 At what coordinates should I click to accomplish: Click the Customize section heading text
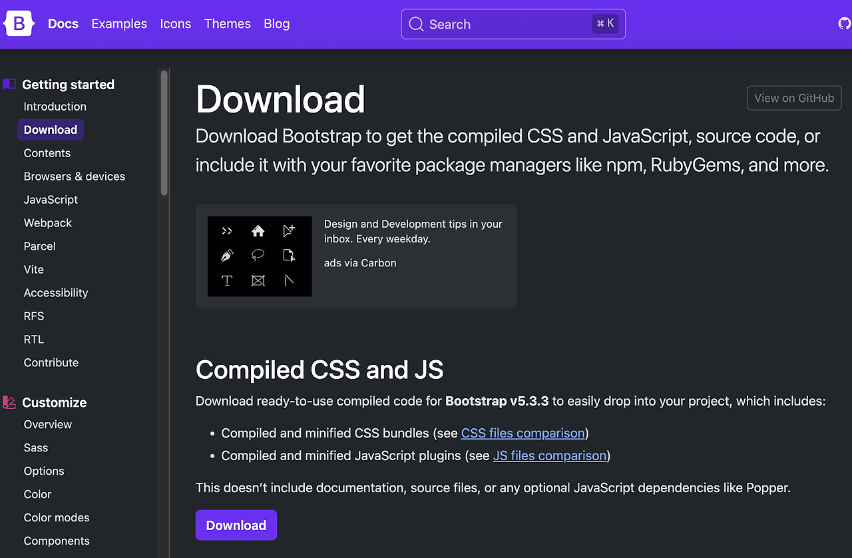pos(55,402)
